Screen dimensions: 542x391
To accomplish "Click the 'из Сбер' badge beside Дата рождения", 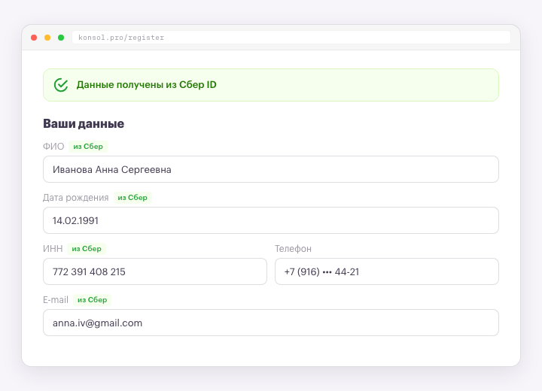I will (132, 198).
